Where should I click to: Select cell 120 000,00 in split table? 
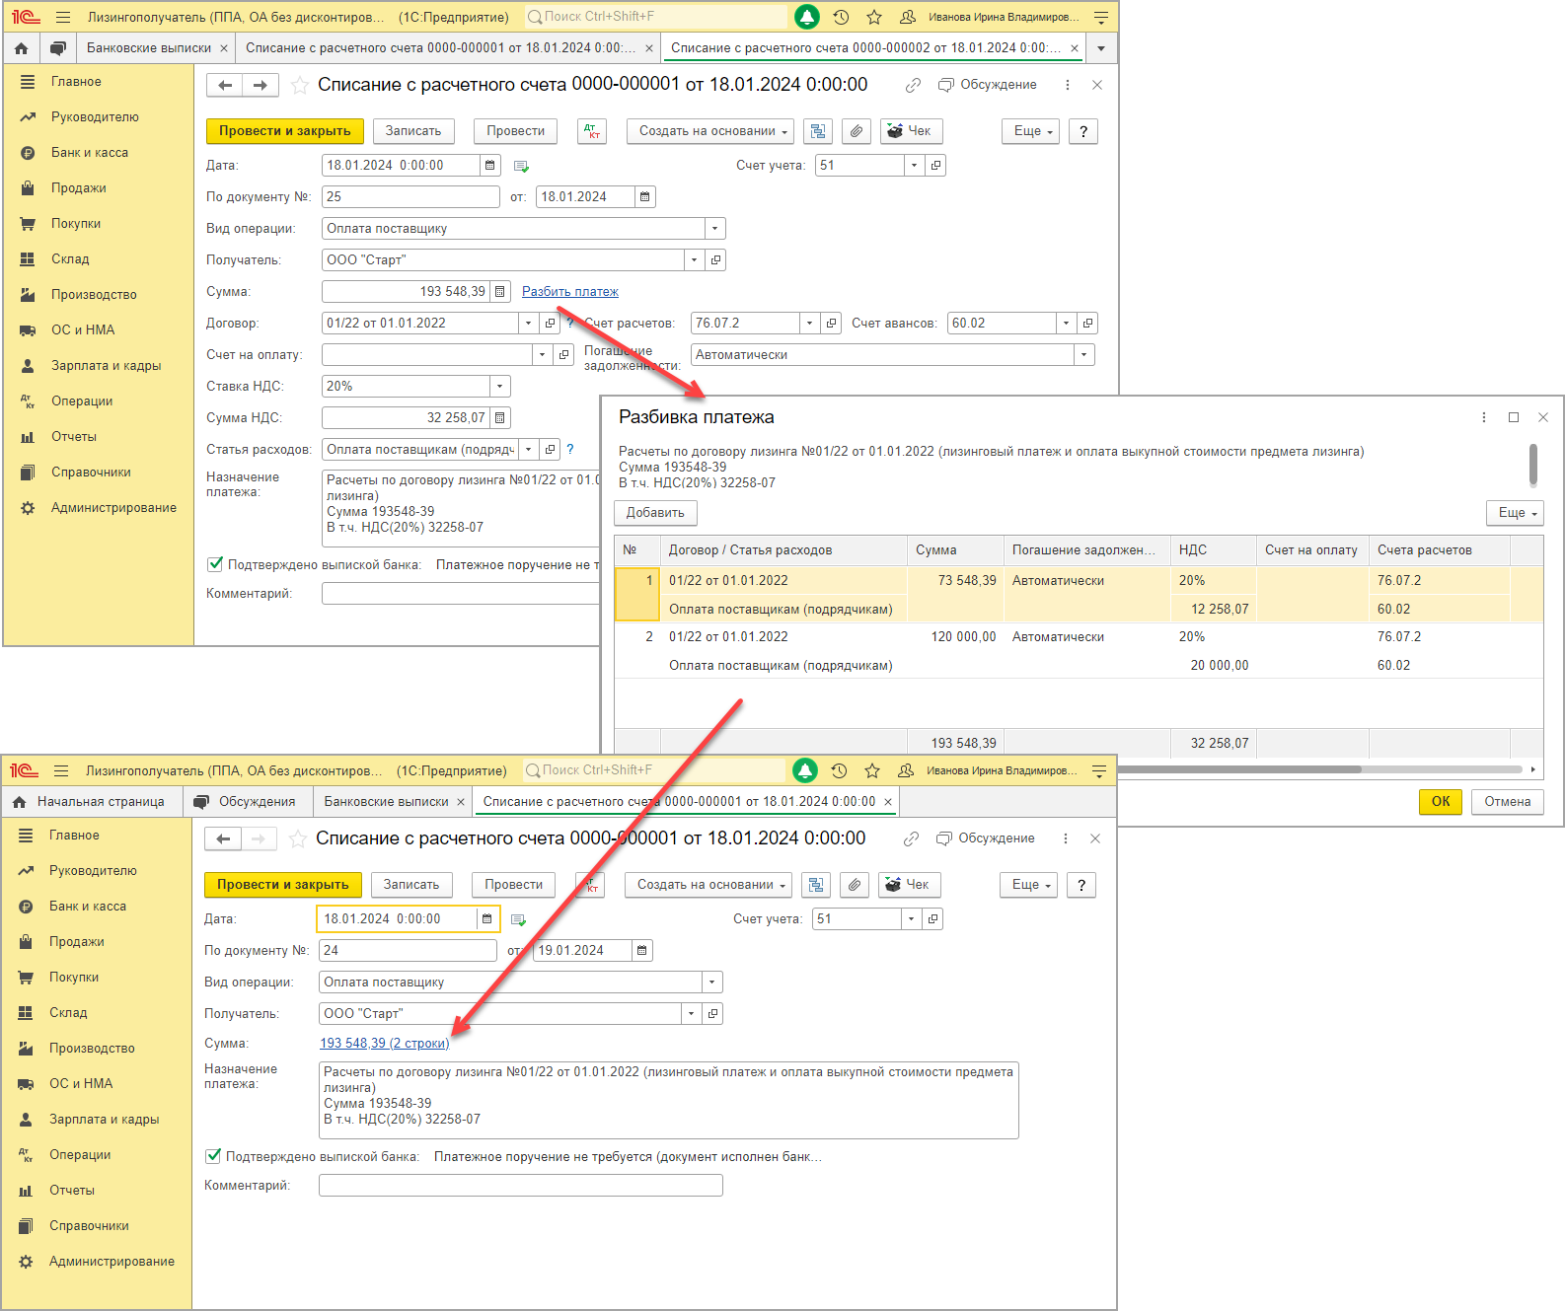(955, 637)
